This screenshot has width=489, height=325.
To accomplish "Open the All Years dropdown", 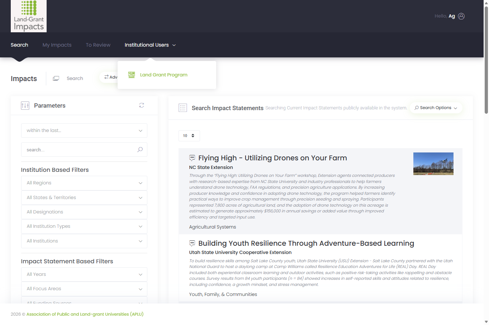I will [x=84, y=274].
